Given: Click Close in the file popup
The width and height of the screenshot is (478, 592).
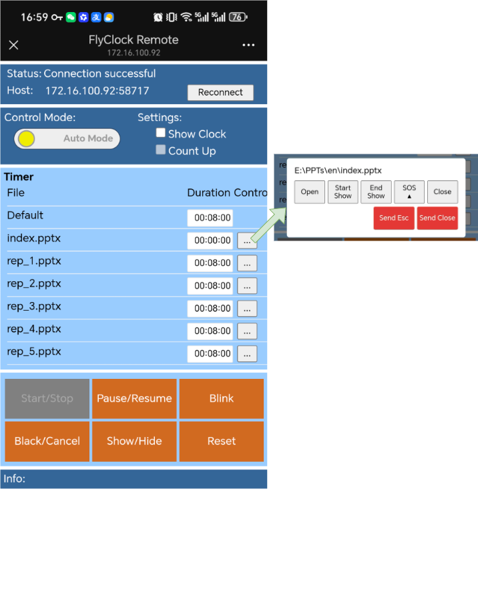Looking at the screenshot, I should (x=443, y=192).
